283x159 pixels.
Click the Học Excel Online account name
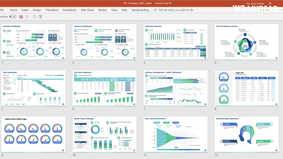[x=255, y=4]
